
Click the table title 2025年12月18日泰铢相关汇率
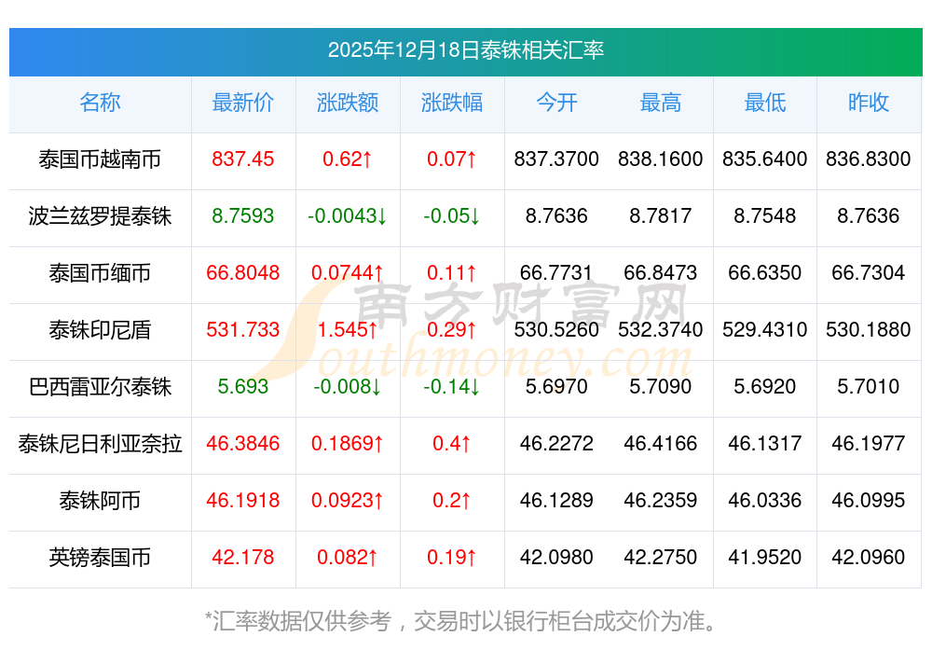(x=465, y=50)
